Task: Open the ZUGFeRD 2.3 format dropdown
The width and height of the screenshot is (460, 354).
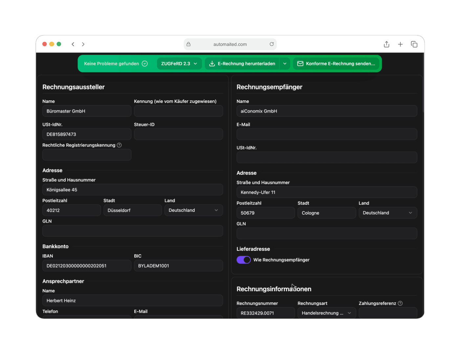Action: (179, 64)
